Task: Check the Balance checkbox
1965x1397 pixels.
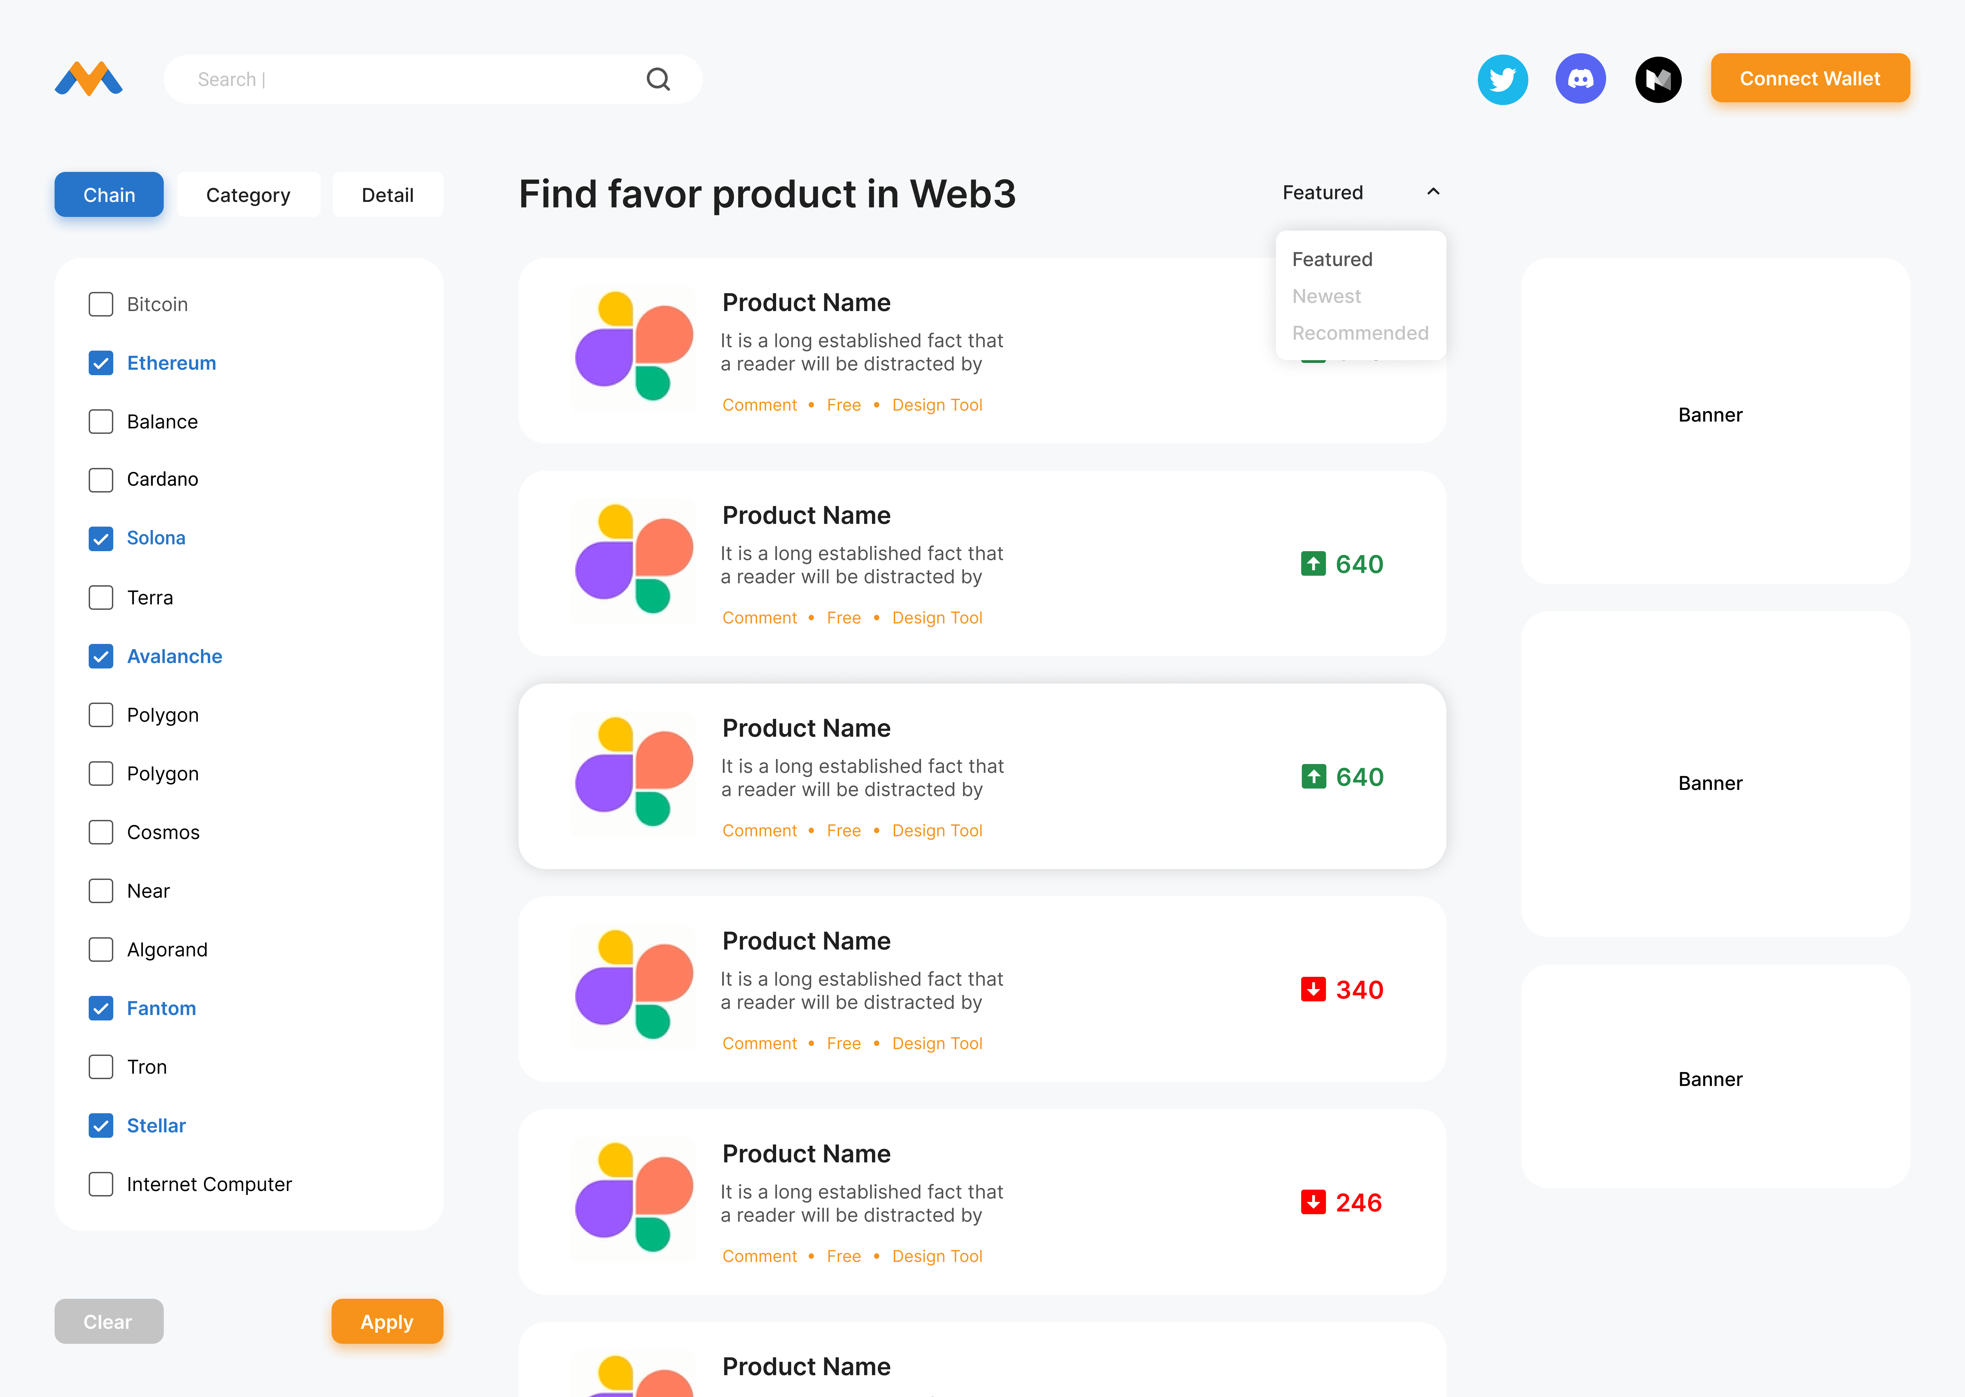Action: 101,422
